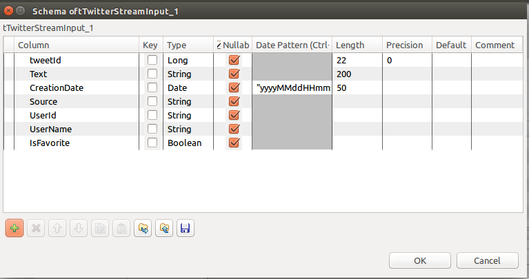Click the Precision column header
This screenshot has height=279, width=529.
407,45
